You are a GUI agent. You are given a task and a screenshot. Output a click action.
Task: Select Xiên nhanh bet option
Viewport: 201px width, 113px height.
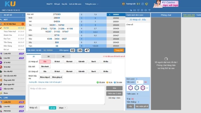tap(45, 67)
